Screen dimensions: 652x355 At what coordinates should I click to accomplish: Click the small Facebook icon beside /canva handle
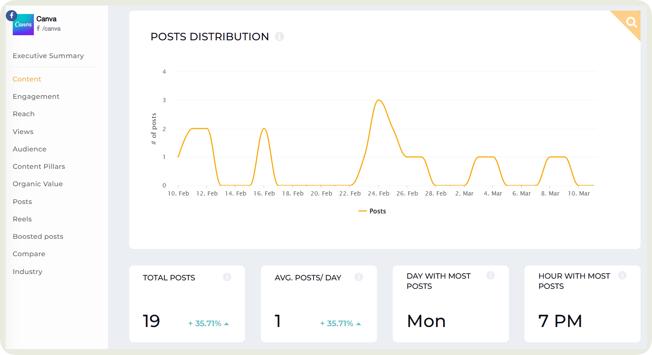click(x=38, y=28)
